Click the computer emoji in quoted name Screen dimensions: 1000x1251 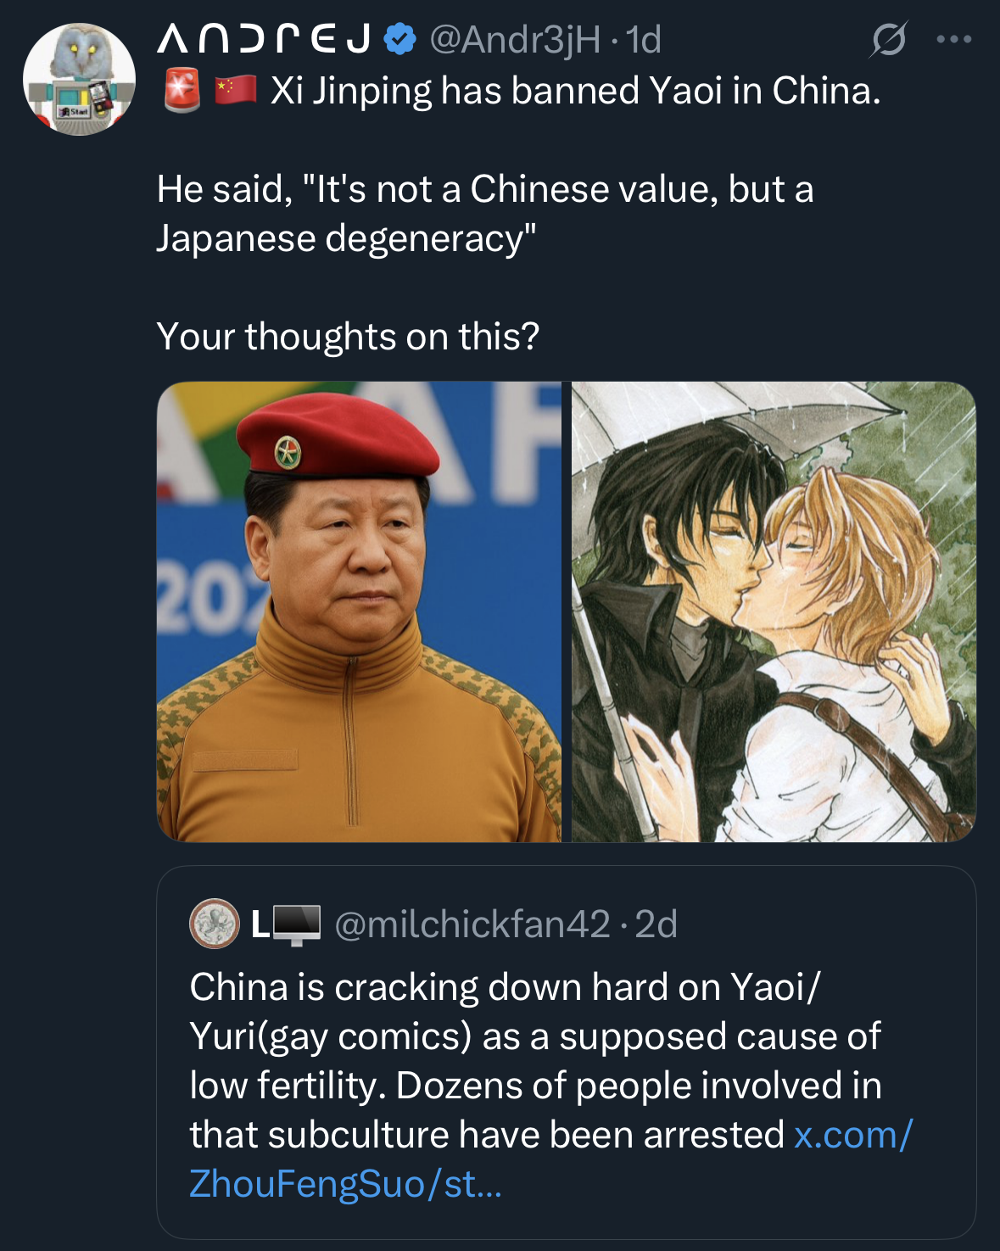(296, 924)
